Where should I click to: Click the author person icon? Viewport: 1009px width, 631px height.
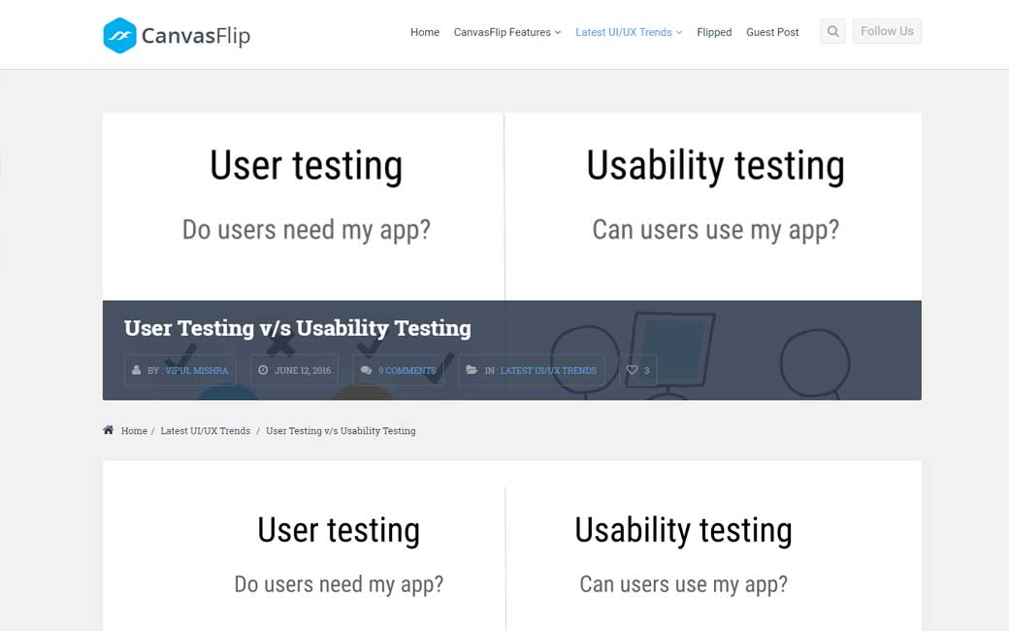137,370
